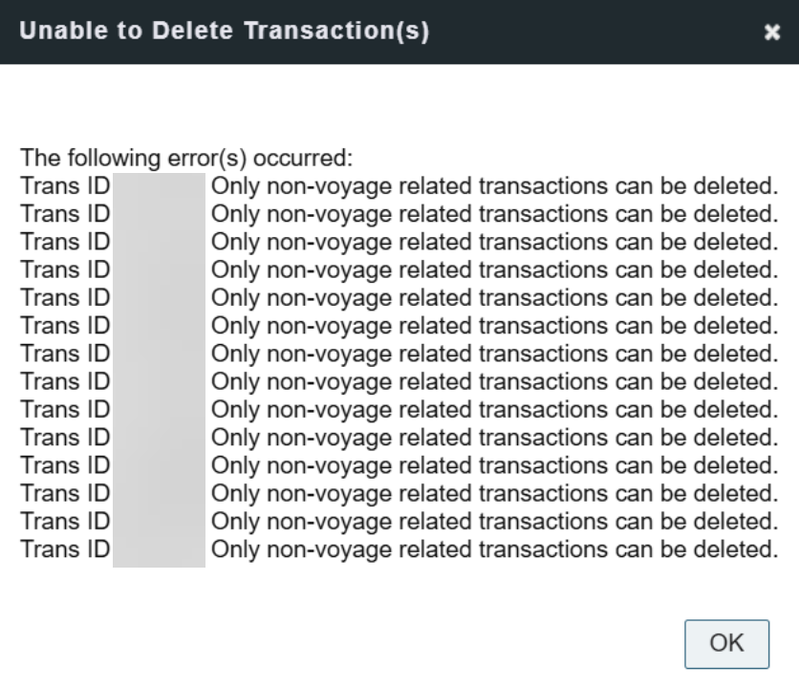
Task: Select the first "Only non-voyage related" error message
Action: pos(493,184)
